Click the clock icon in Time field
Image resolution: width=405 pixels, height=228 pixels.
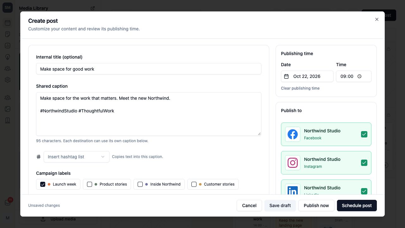point(359,76)
